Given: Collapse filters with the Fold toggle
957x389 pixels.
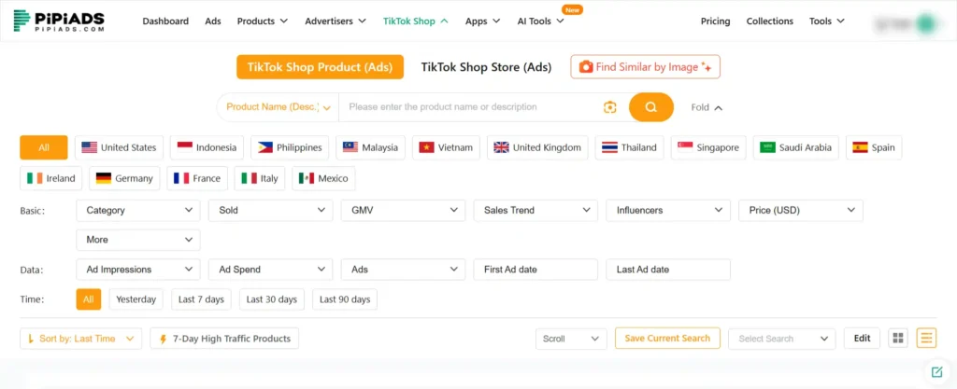Looking at the screenshot, I should point(707,108).
